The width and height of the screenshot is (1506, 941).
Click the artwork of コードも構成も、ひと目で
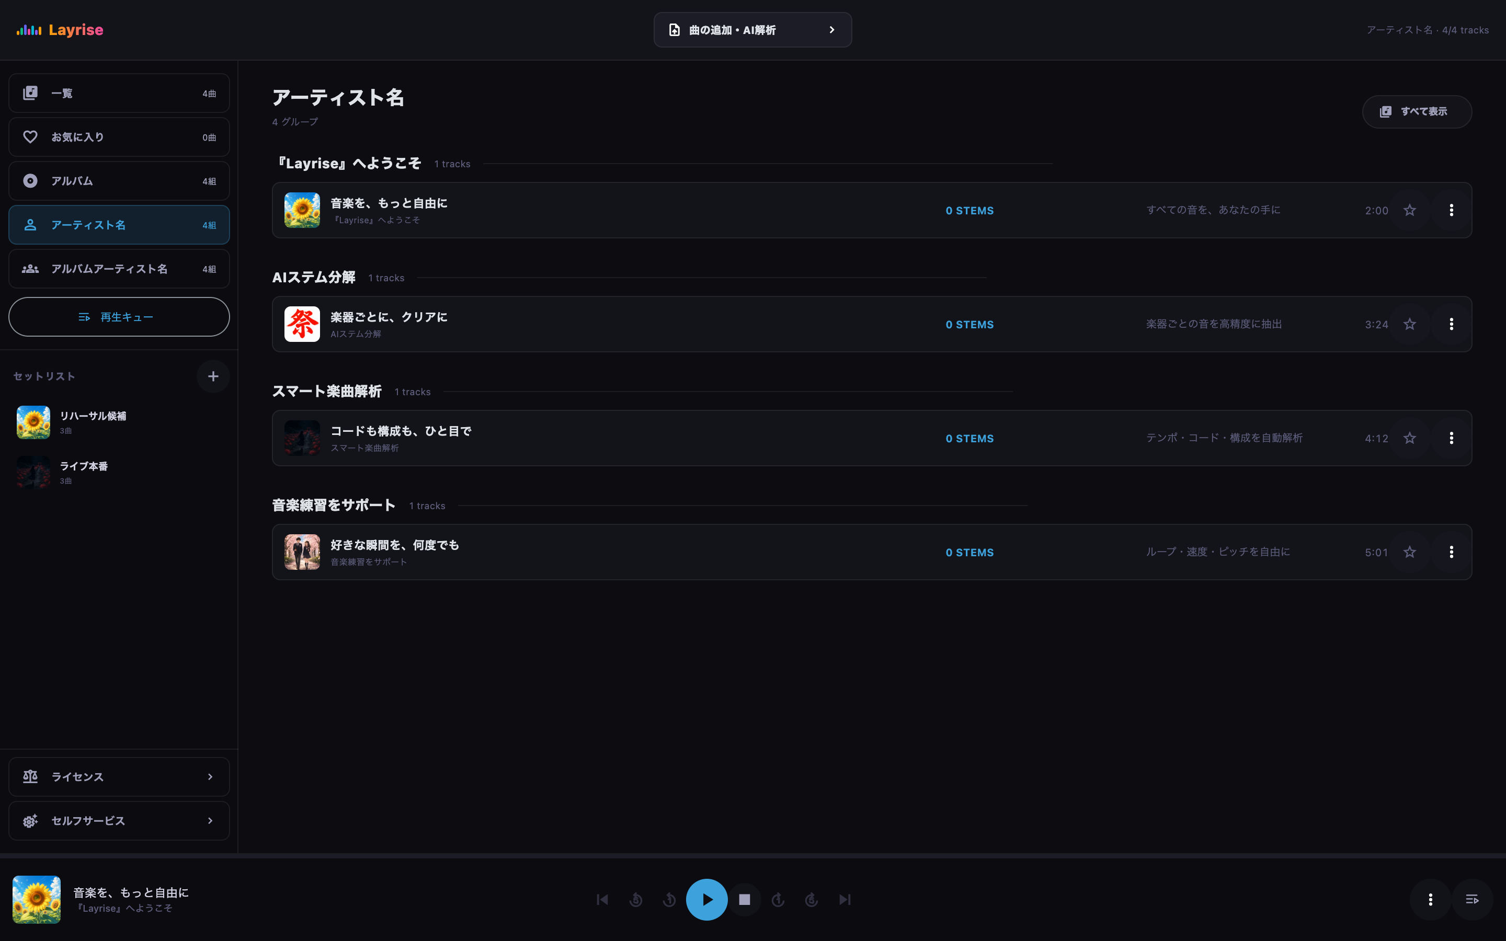tap(302, 438)
